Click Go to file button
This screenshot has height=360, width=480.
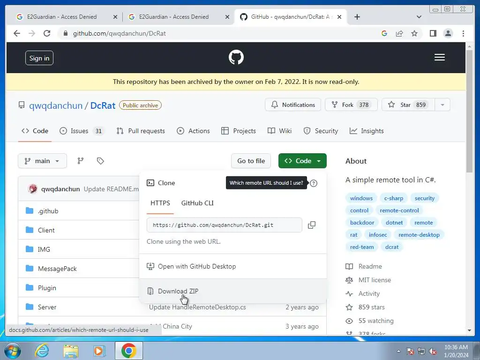coord(251,161)
